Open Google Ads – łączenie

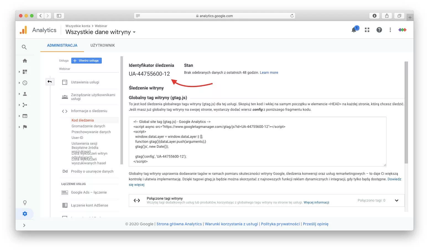click(88, 192)
